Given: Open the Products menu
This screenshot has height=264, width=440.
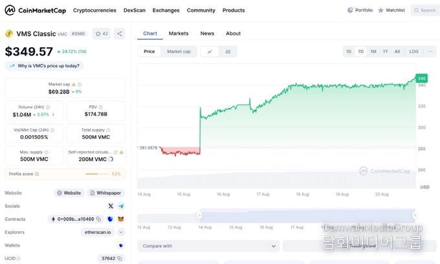Looking at the screenshot, I should point(234,10).
